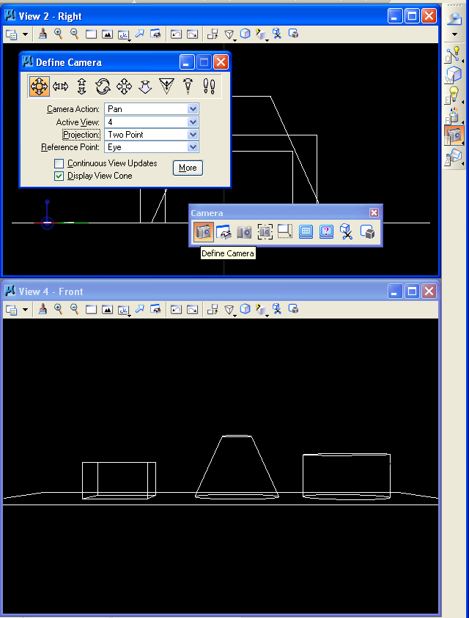Click Zoom Out in View 4 toolbar
This screenshot has width=469, height=618.
click(74, 309)
